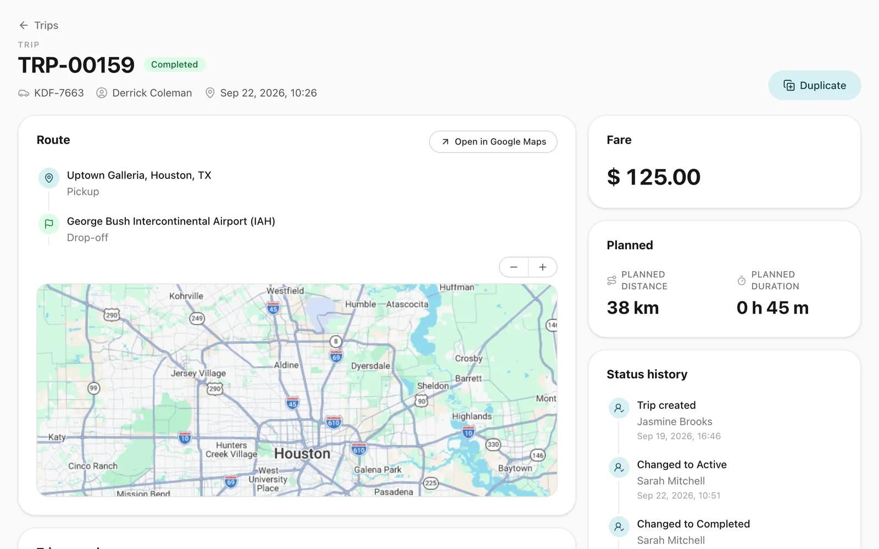Click the location pin icon near date
The width and height of the screenshot is (879, 549).
[x=210, y=93]
